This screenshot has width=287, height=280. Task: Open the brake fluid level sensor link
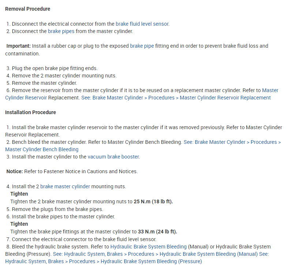point(142,24)
